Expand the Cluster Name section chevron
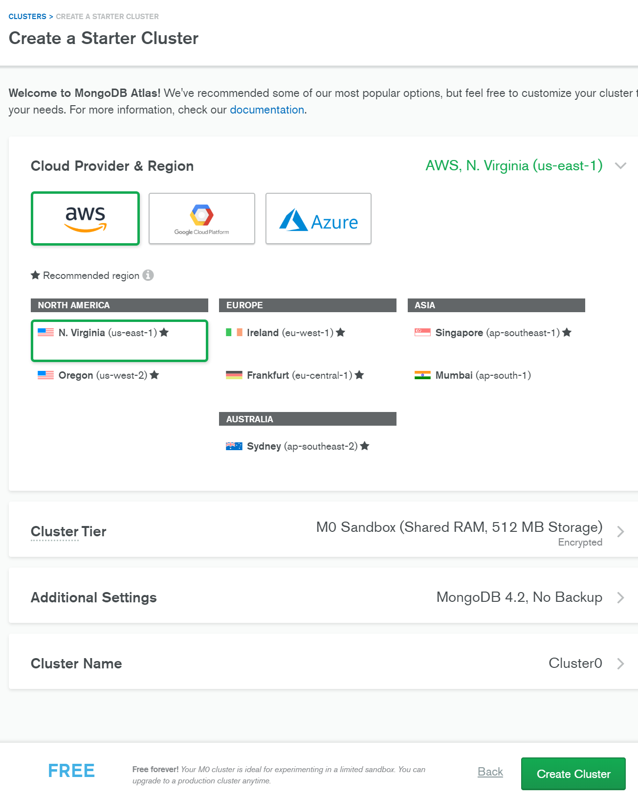This screenshot has width=638, height=800. 620,663
